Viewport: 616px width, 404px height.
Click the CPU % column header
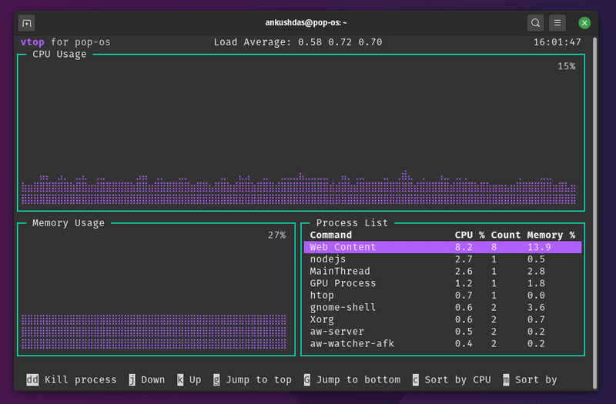[470, 235]
